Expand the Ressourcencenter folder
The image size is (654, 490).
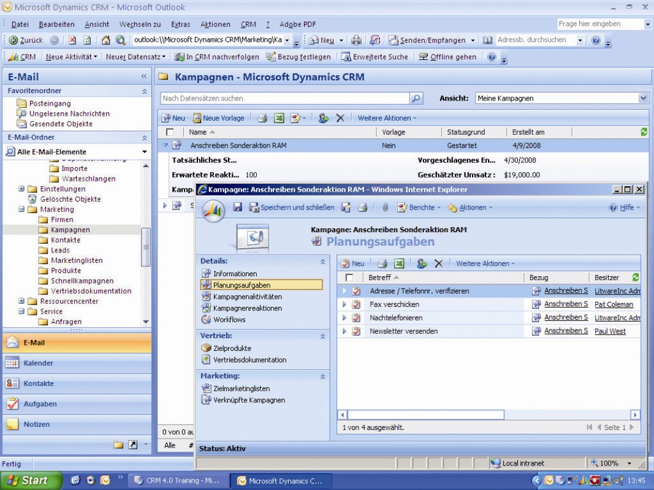click(x=21, y=301)
